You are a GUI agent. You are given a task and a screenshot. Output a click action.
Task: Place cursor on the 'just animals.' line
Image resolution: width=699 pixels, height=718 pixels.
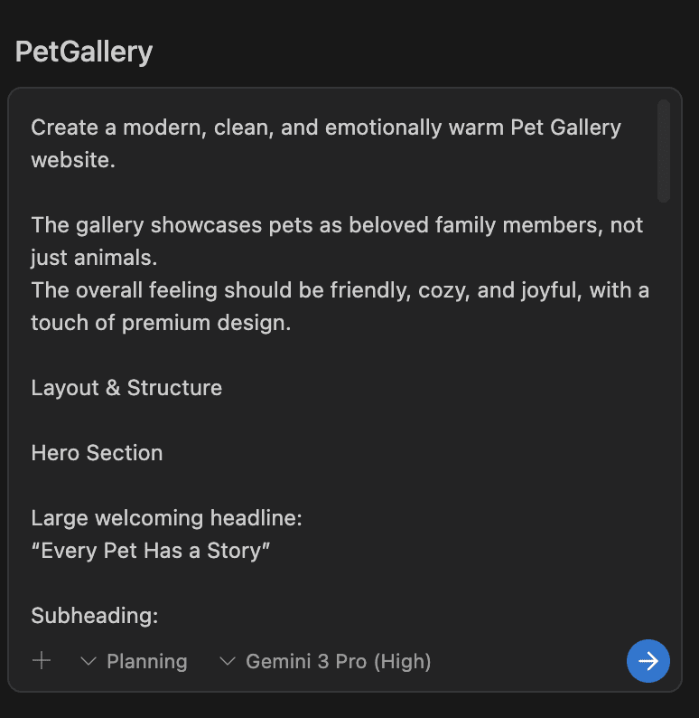point(94,258)
